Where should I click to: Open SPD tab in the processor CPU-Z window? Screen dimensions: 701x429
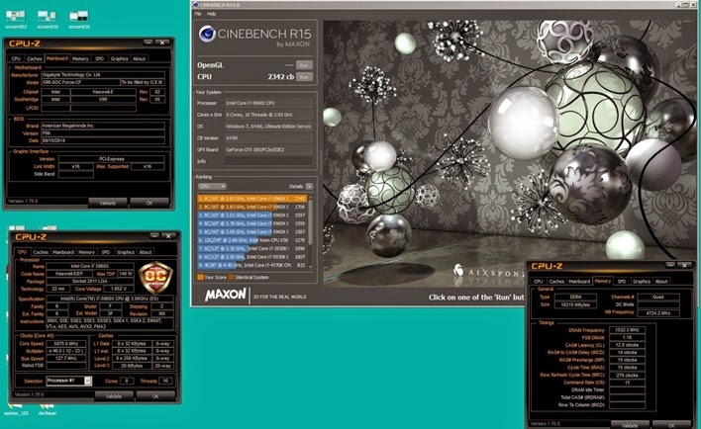[x=106, y=252]
